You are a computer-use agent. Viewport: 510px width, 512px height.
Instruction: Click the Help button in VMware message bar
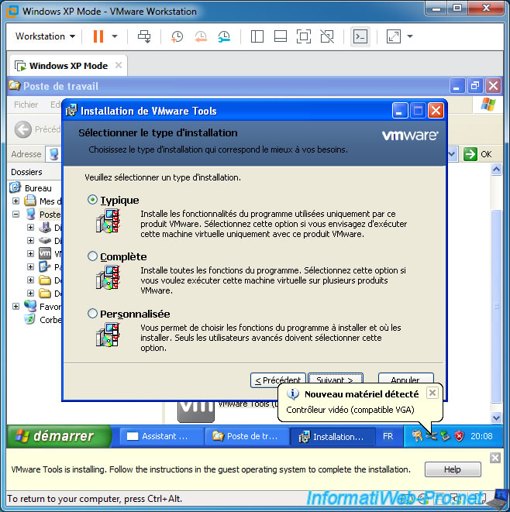[453, 469]
